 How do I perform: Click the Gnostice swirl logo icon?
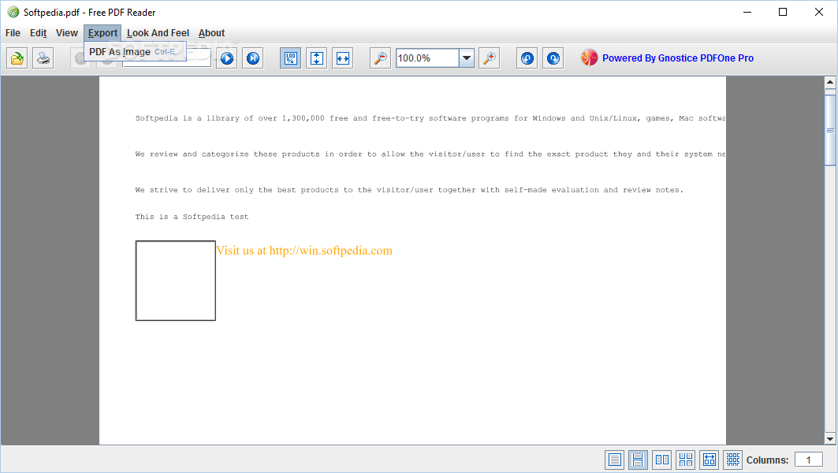click(x=590, y=58)
